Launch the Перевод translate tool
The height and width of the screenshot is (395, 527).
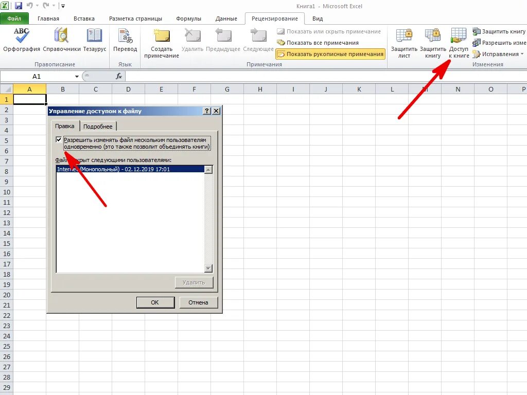(125, 40)
